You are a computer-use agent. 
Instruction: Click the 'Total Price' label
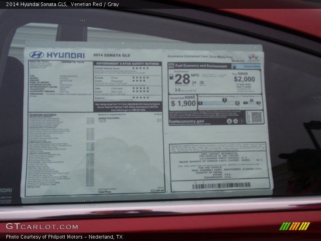105,192
